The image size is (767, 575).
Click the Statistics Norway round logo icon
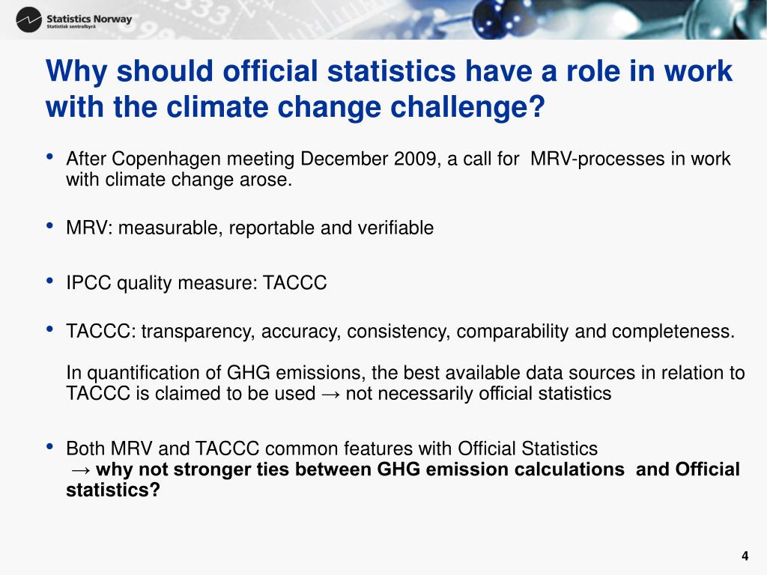29,20
